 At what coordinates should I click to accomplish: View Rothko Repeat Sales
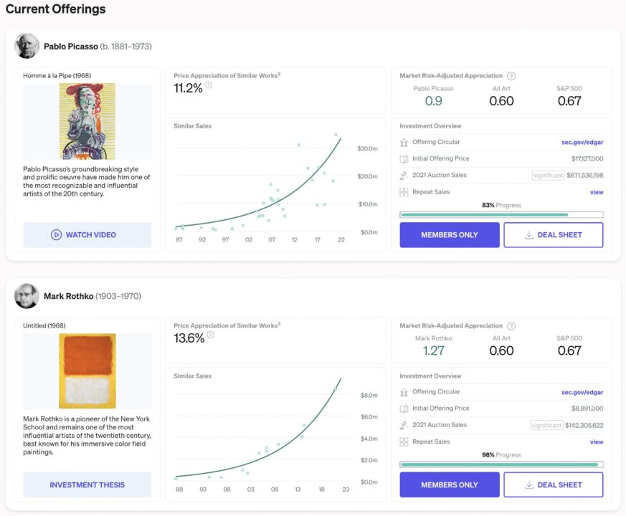597,441
